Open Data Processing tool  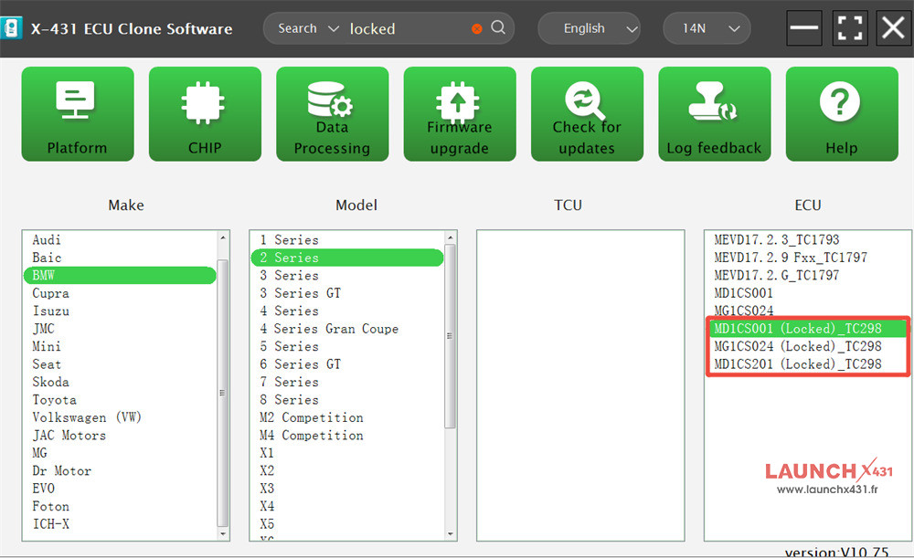[x=333, y=113]
